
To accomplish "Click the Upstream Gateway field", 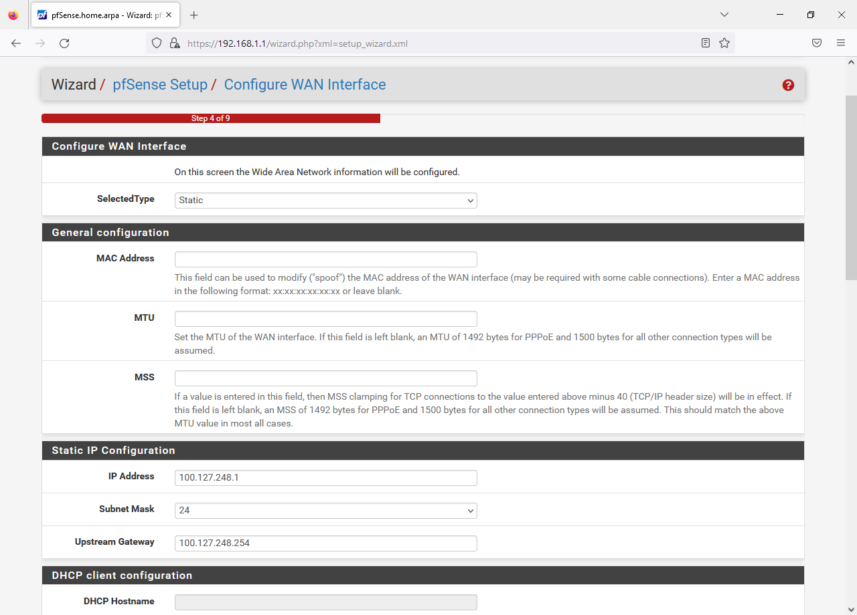I will (326, 543).
